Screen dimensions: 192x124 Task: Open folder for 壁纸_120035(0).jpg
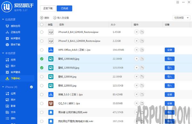pyautogui.click(x=142, y=68)
